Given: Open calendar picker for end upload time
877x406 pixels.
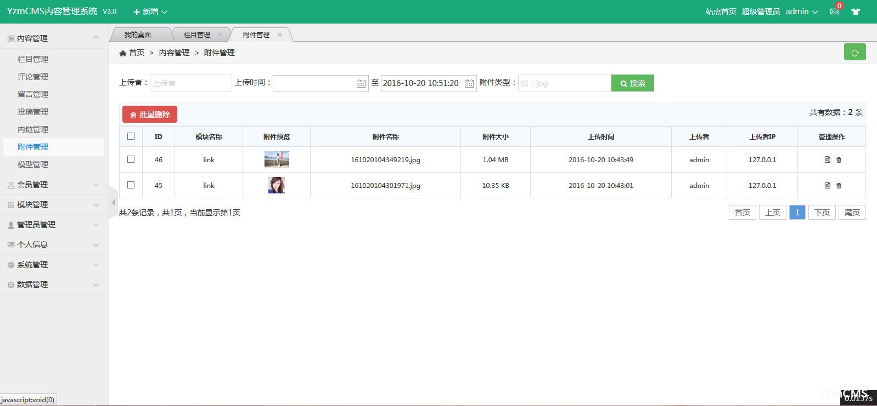Looking at the screenshot, I should [x=469, y=83].
